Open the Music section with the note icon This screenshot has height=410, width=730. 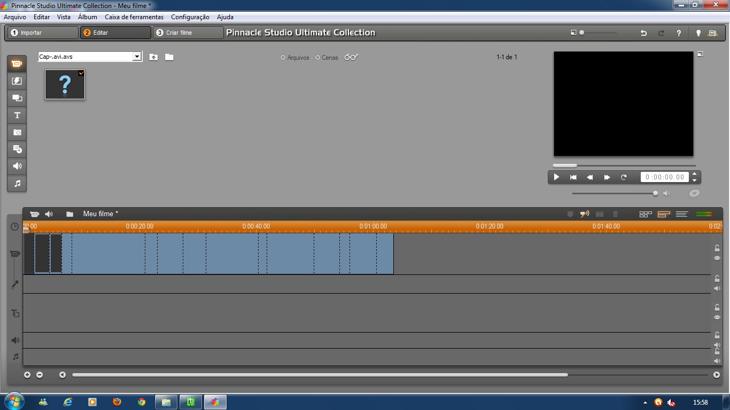pos(17,183)
